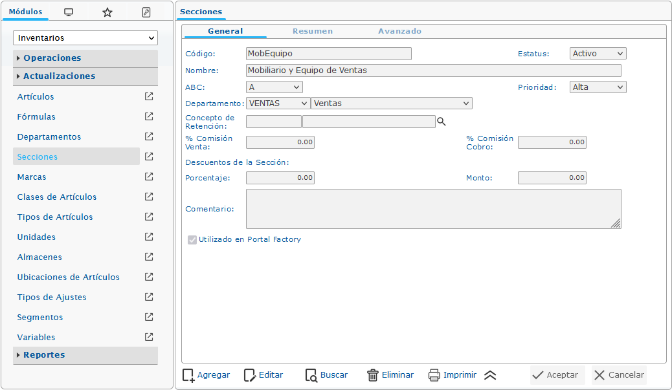Open Unidades in new window icon

149,237
